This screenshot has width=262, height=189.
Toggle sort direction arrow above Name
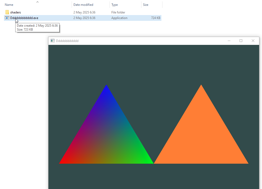point(38,2)
